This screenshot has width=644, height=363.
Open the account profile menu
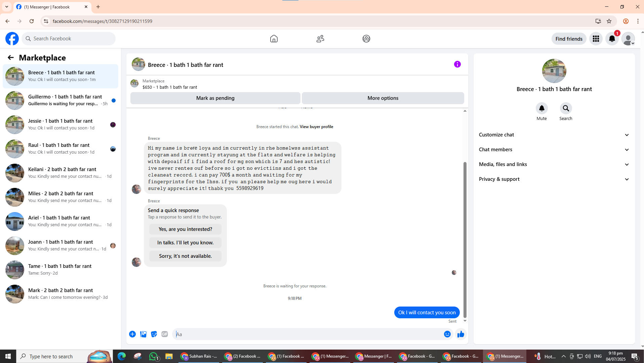[628, 39]
